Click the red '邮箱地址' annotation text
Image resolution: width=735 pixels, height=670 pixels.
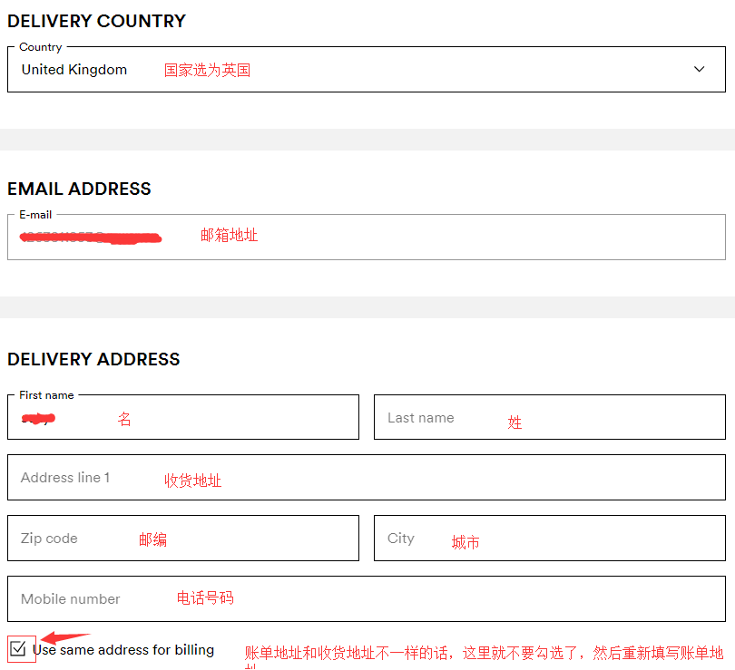click(x=229, y=235)
